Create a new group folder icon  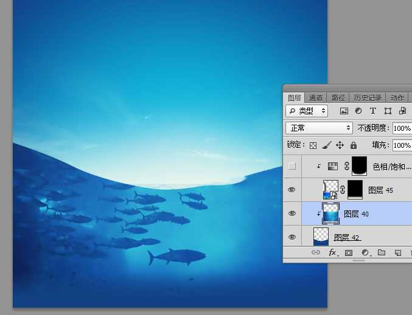click(382, 252)
